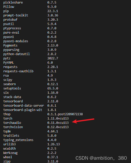Click torch version 1.11.0+cu113
This screenshot has height=163, width=131.
pos(58,119)
